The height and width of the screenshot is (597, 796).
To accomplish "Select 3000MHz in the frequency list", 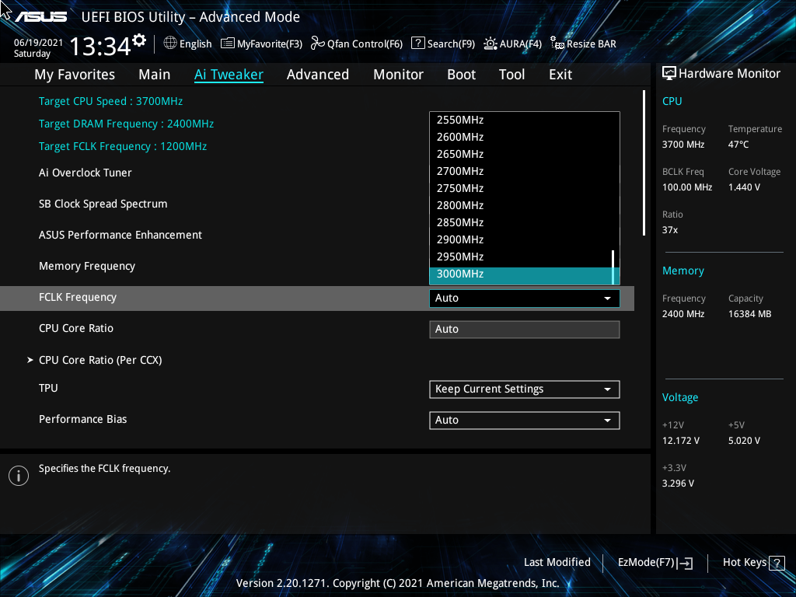I will tap(524, 274).
